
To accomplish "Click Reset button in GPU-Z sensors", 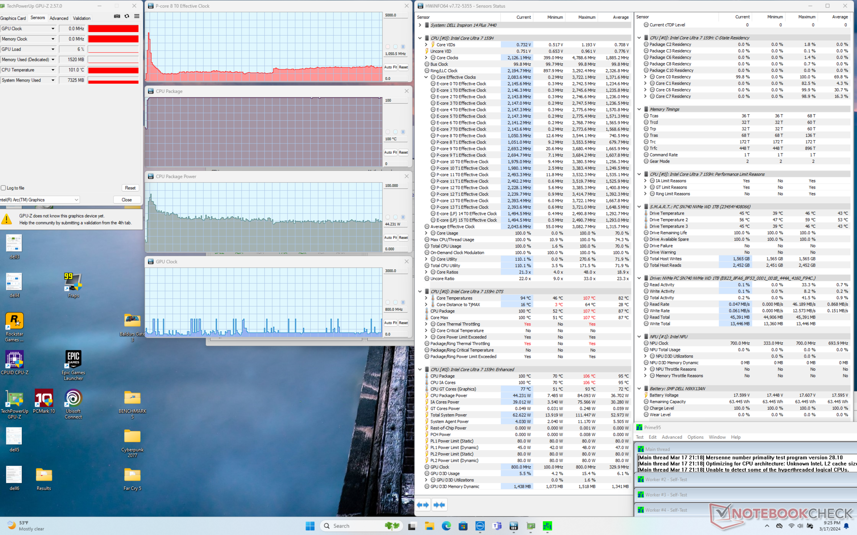I will coord(130,188).
